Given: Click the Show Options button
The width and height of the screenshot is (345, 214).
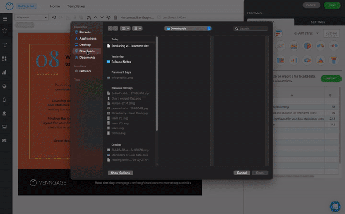Looking at the screenshot, I should click(x=120, y=173).
